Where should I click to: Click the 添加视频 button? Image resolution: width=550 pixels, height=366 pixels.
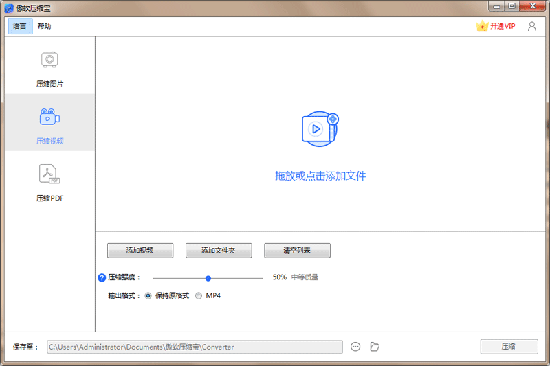[140, 251]
